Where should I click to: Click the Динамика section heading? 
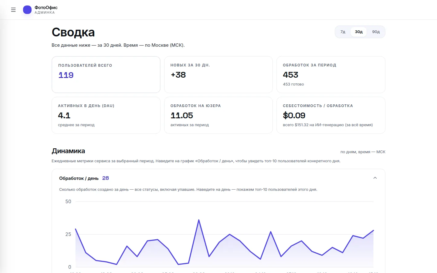[68, 151]
